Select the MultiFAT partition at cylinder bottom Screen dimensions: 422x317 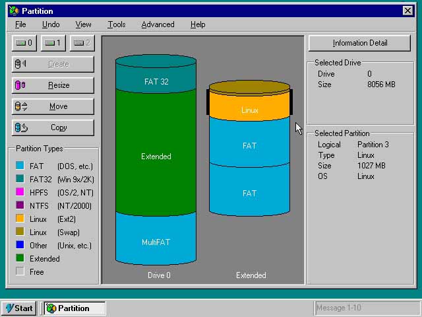click(156, 242)
